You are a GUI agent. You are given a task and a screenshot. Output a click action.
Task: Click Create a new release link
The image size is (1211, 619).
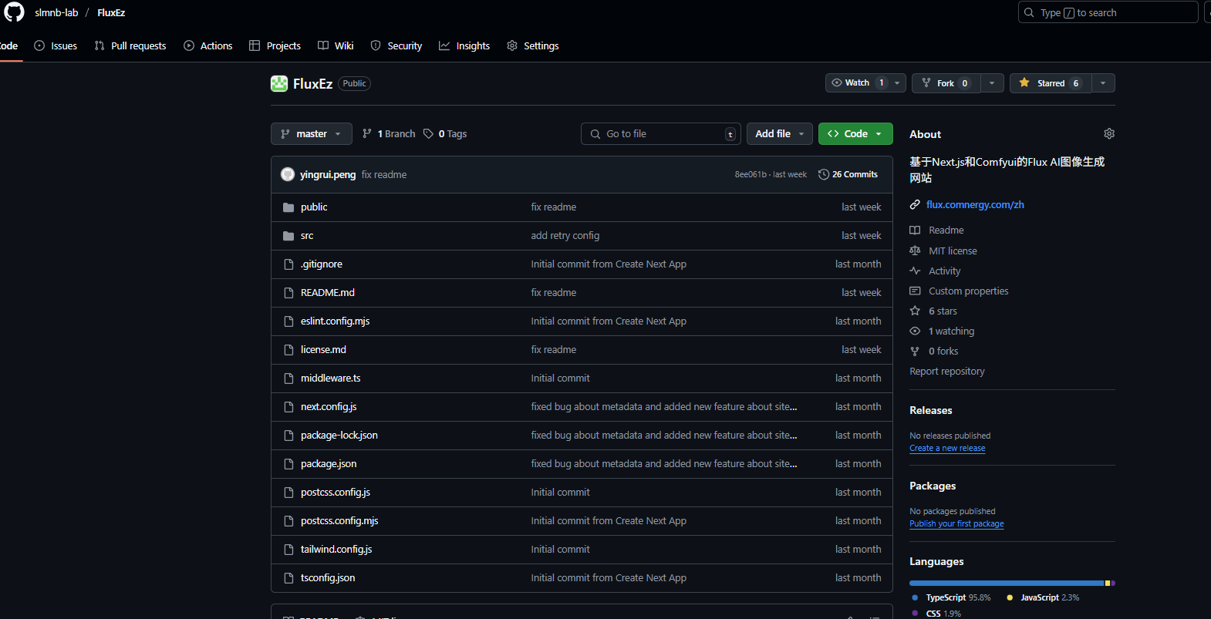946,449
